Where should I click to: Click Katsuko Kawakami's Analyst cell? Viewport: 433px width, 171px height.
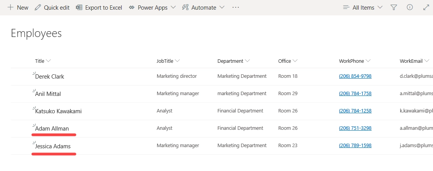[x=164, y=111]
